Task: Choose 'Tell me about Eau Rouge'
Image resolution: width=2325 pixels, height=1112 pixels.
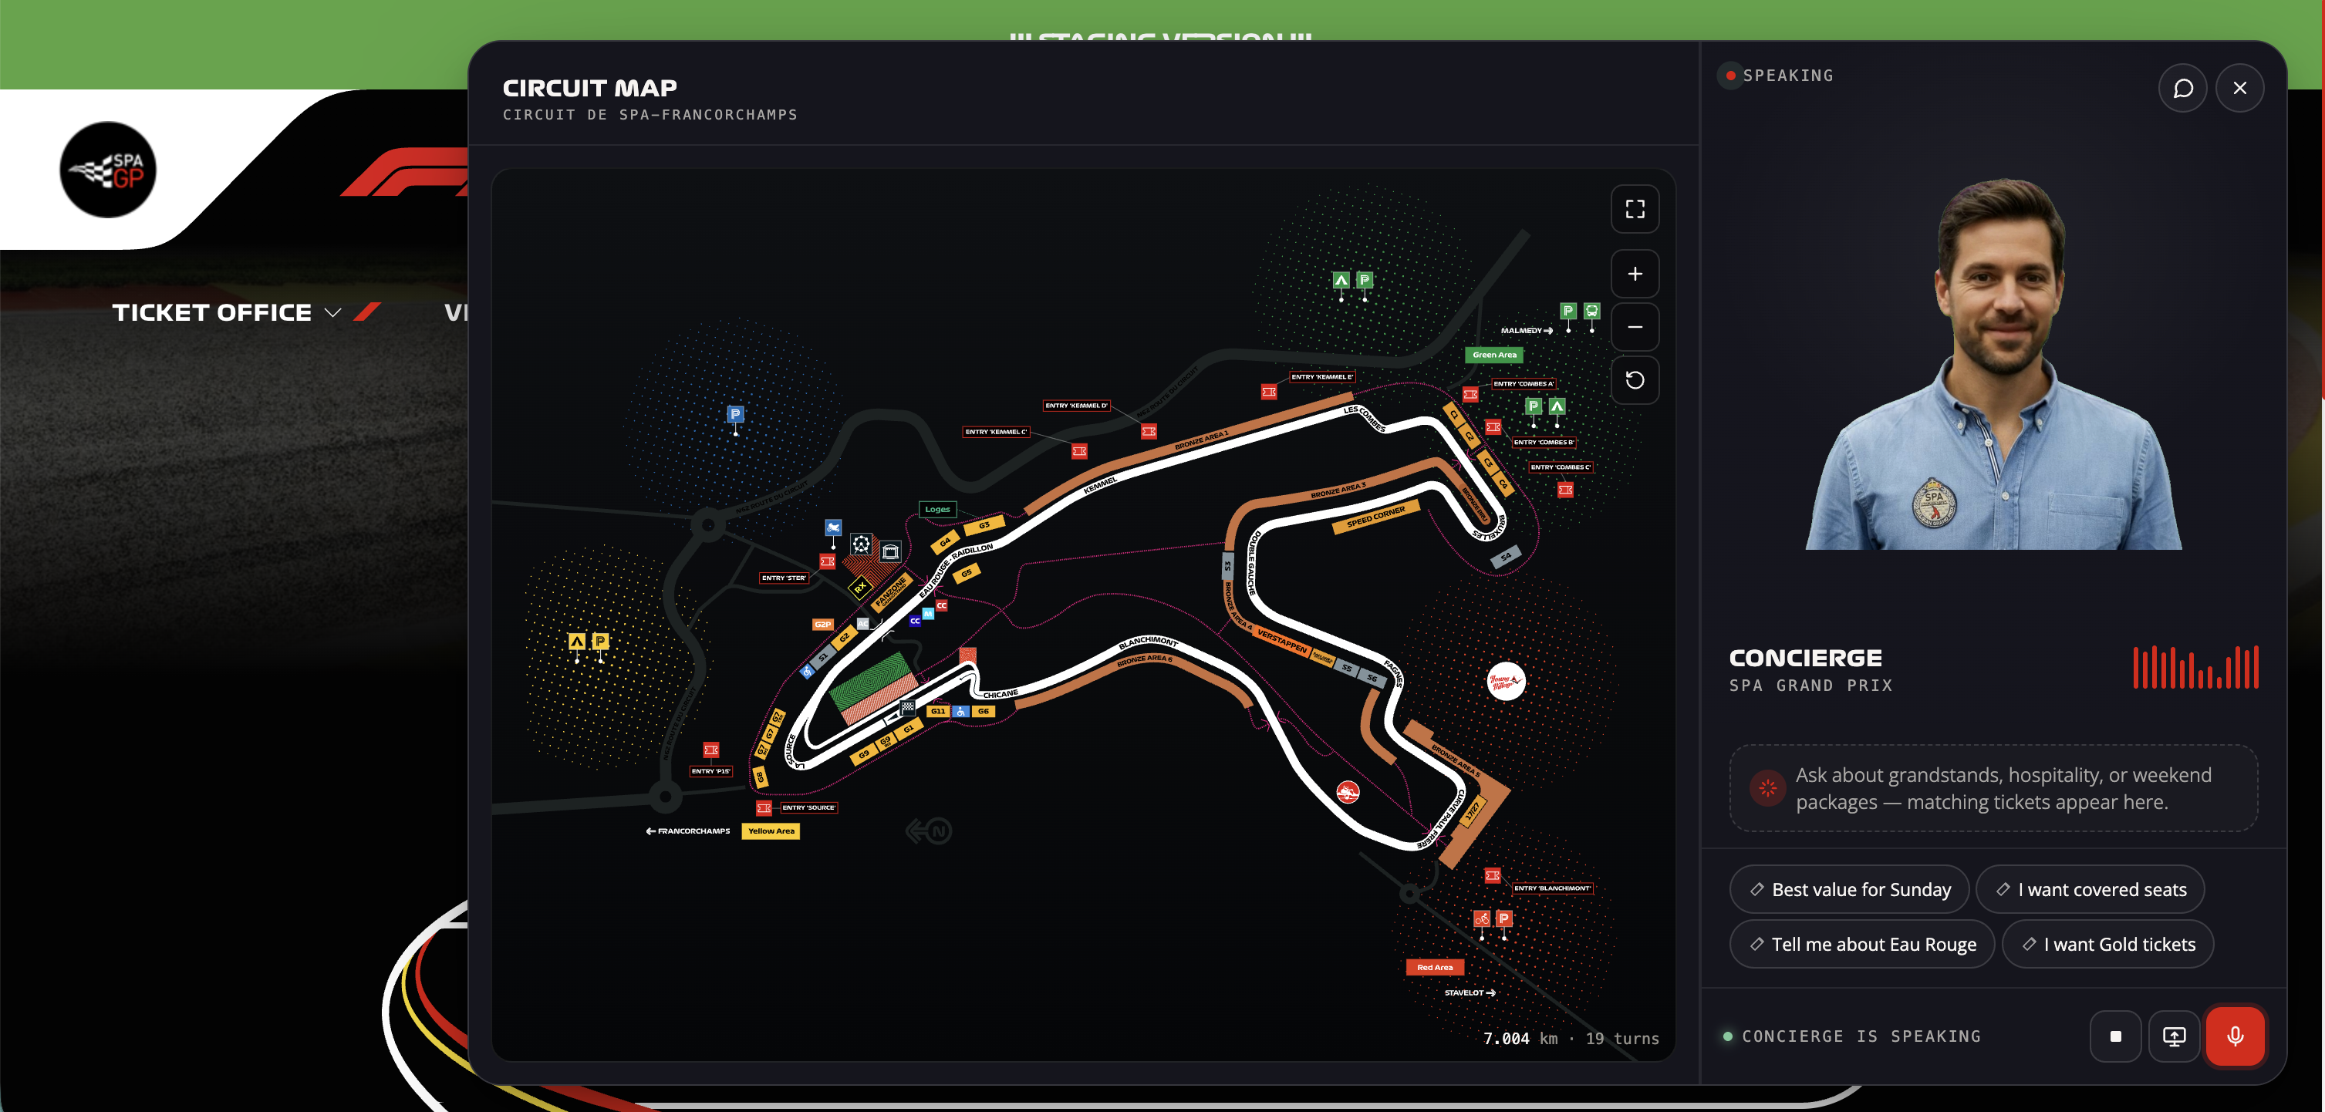Action: 1862,944
